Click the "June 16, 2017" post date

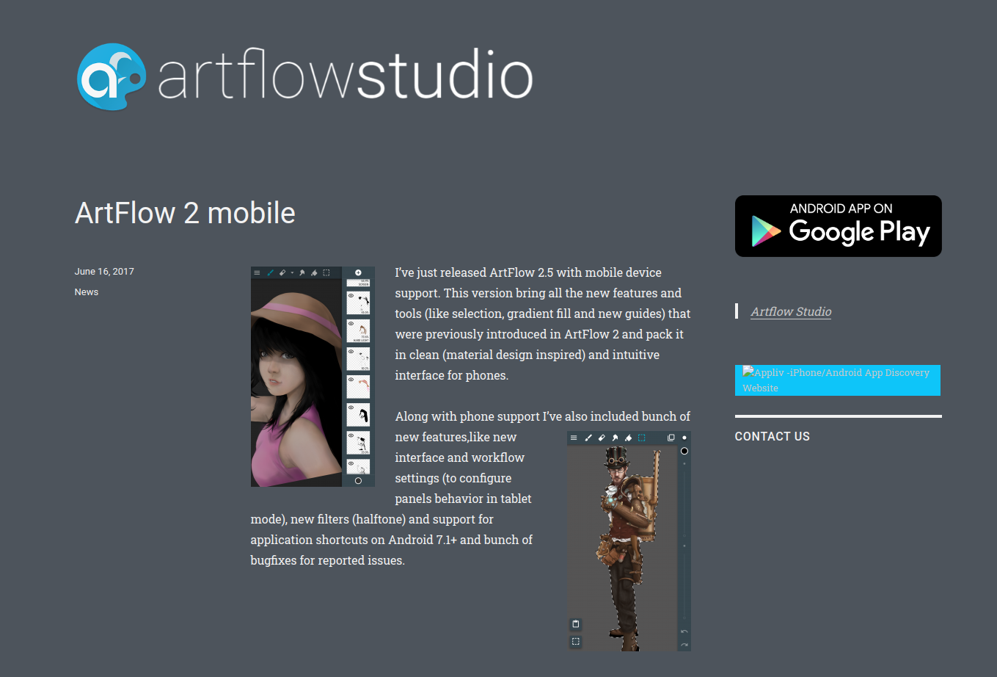[104, 272]
